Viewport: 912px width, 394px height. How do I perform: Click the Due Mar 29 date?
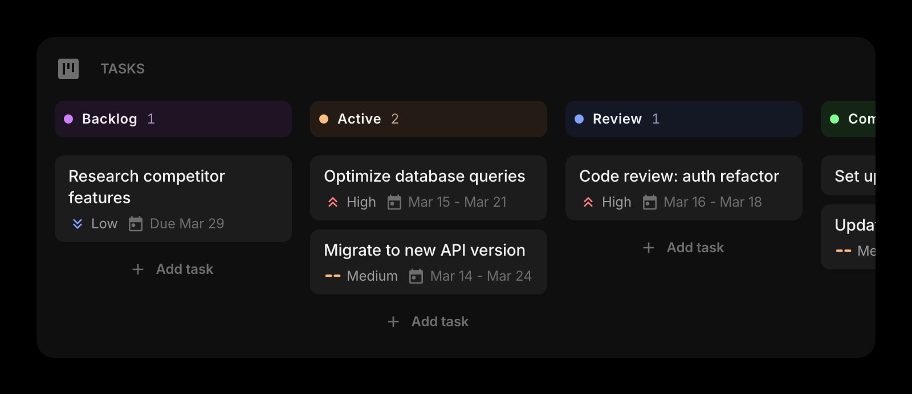coord(187,224)
